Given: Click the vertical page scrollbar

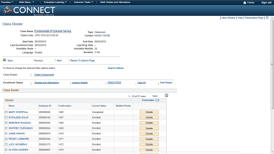Looking at the screenshot, I should [272, 65].
